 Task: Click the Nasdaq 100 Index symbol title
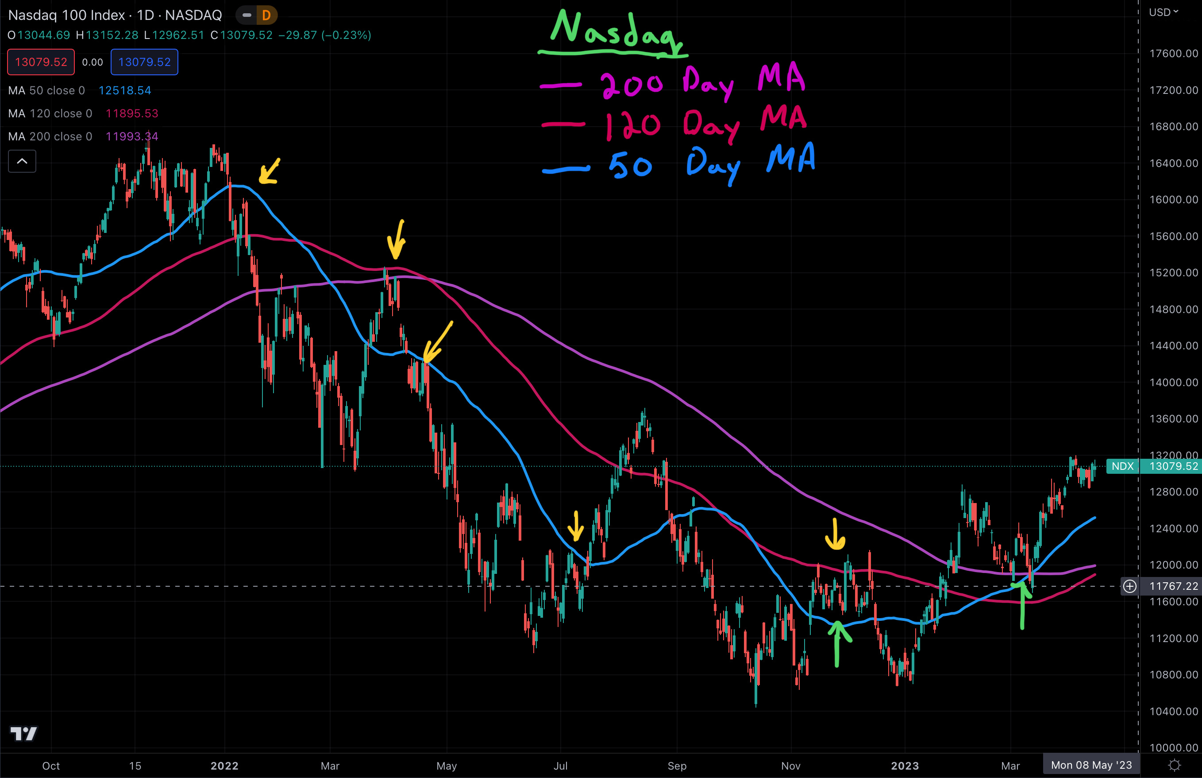coord(115,15)
